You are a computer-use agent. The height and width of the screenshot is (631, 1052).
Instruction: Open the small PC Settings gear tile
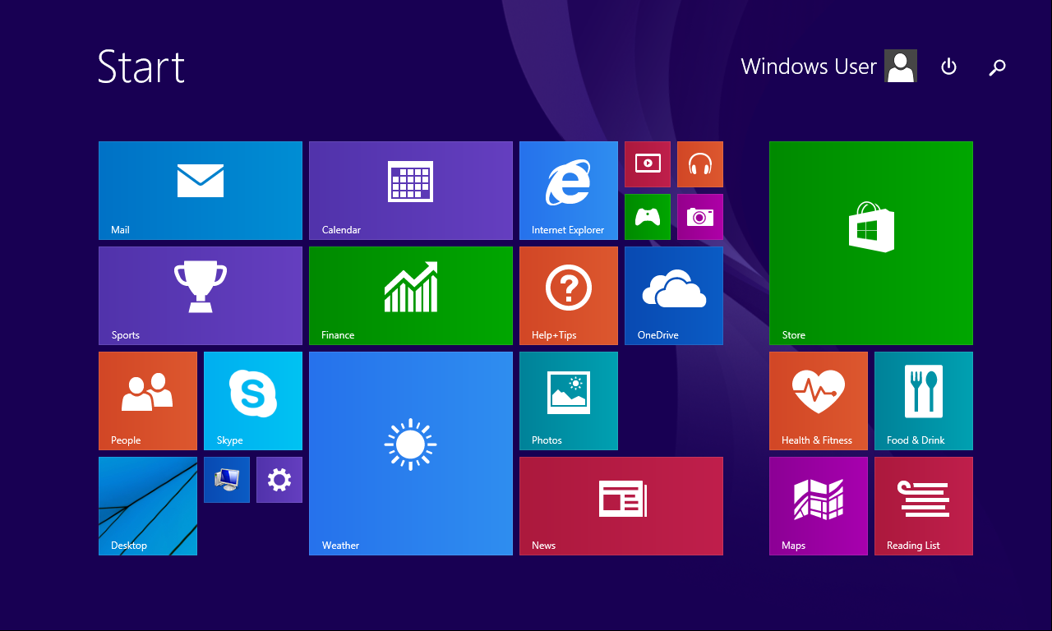click(x=279, y=480)
